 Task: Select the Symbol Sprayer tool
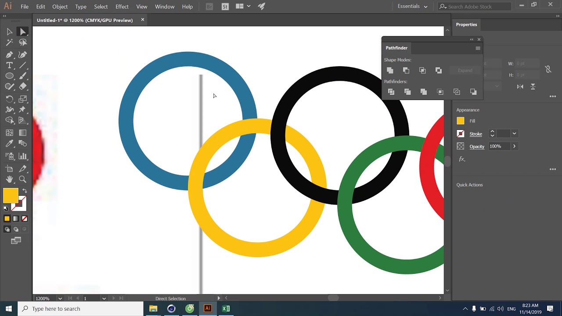(x=9, y=156)
